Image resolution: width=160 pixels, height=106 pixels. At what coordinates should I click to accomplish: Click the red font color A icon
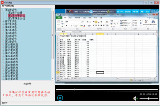tap(84, 26)
